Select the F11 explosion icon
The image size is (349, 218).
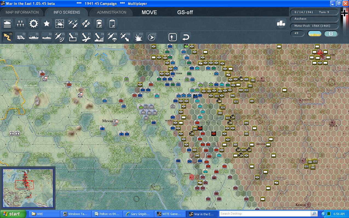click(x=138, y=37)
